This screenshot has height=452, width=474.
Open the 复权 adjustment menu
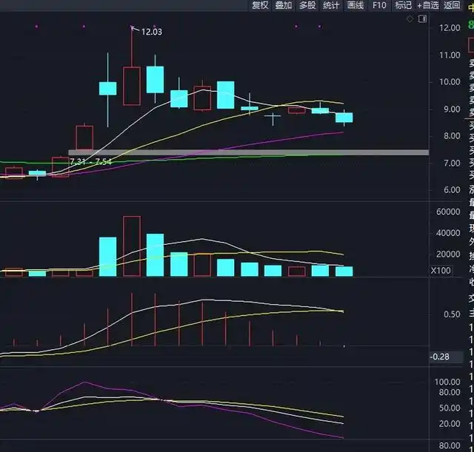click(x=260, y=5)
